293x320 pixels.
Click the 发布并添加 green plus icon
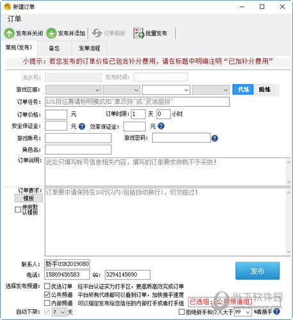(x=51, y=33)
